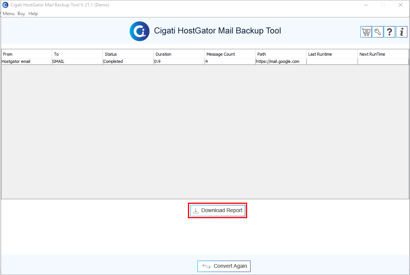
Task: Click the Cigati logo in header
Action: (140, 31)
